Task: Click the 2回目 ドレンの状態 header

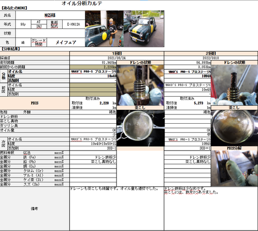Action: click(x=234, y=63)
